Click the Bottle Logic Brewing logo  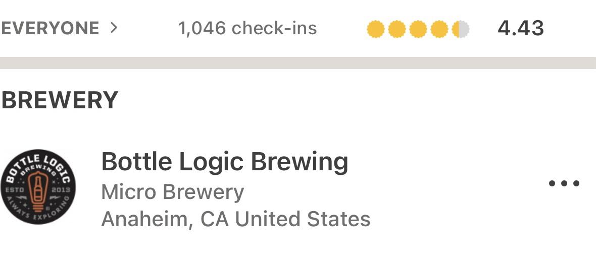tap(38, 186)
